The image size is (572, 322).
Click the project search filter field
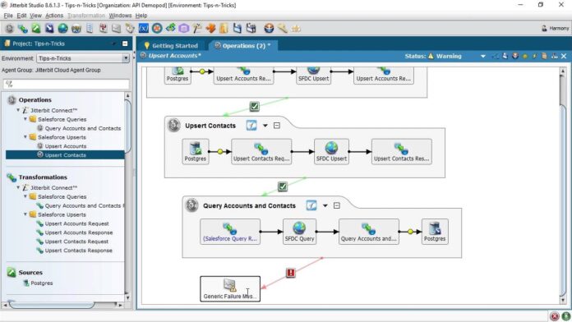pos(66,84)
